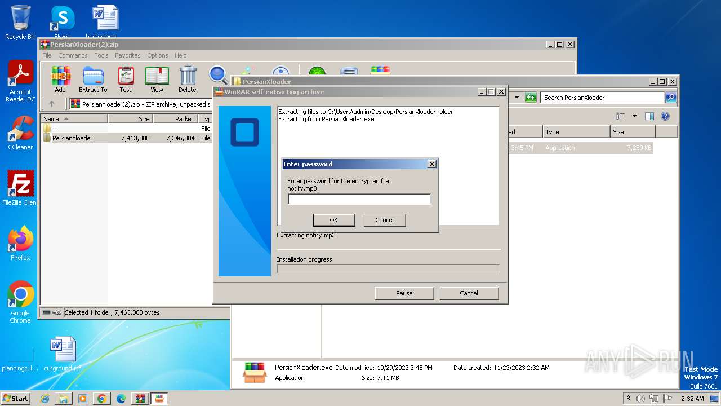Screen dimensions: 721x406
Task: Open the Options menu in WinRAR
Action: pos(158,55)
